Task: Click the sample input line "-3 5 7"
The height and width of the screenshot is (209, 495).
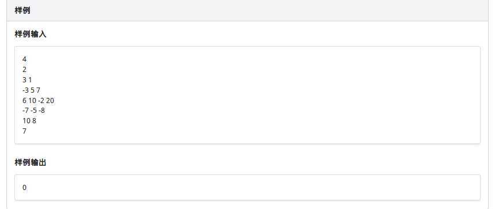Action: click(x=31, y=90)
